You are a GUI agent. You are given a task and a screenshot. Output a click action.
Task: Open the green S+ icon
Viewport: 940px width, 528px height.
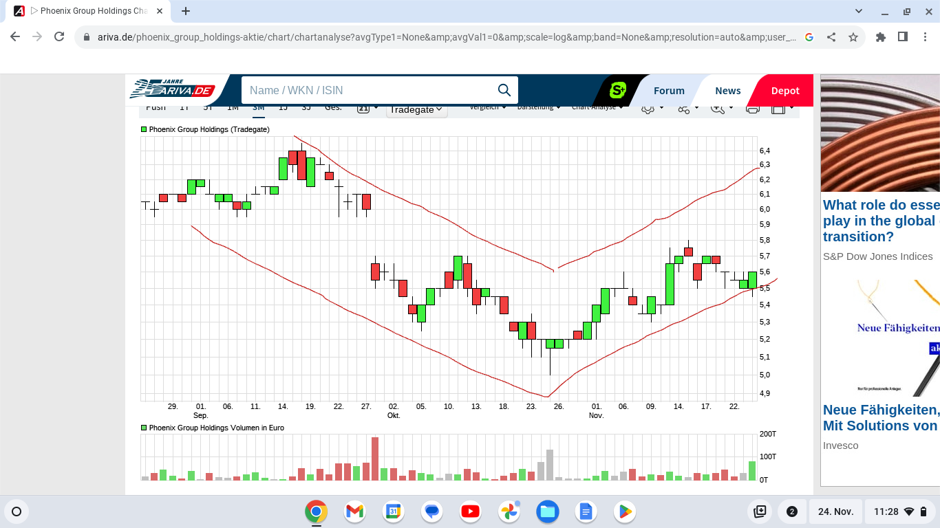point(618,90)
